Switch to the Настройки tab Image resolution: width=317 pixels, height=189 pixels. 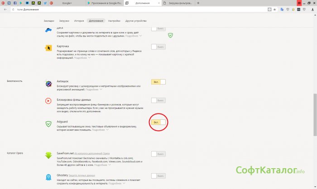click(114, 21)
